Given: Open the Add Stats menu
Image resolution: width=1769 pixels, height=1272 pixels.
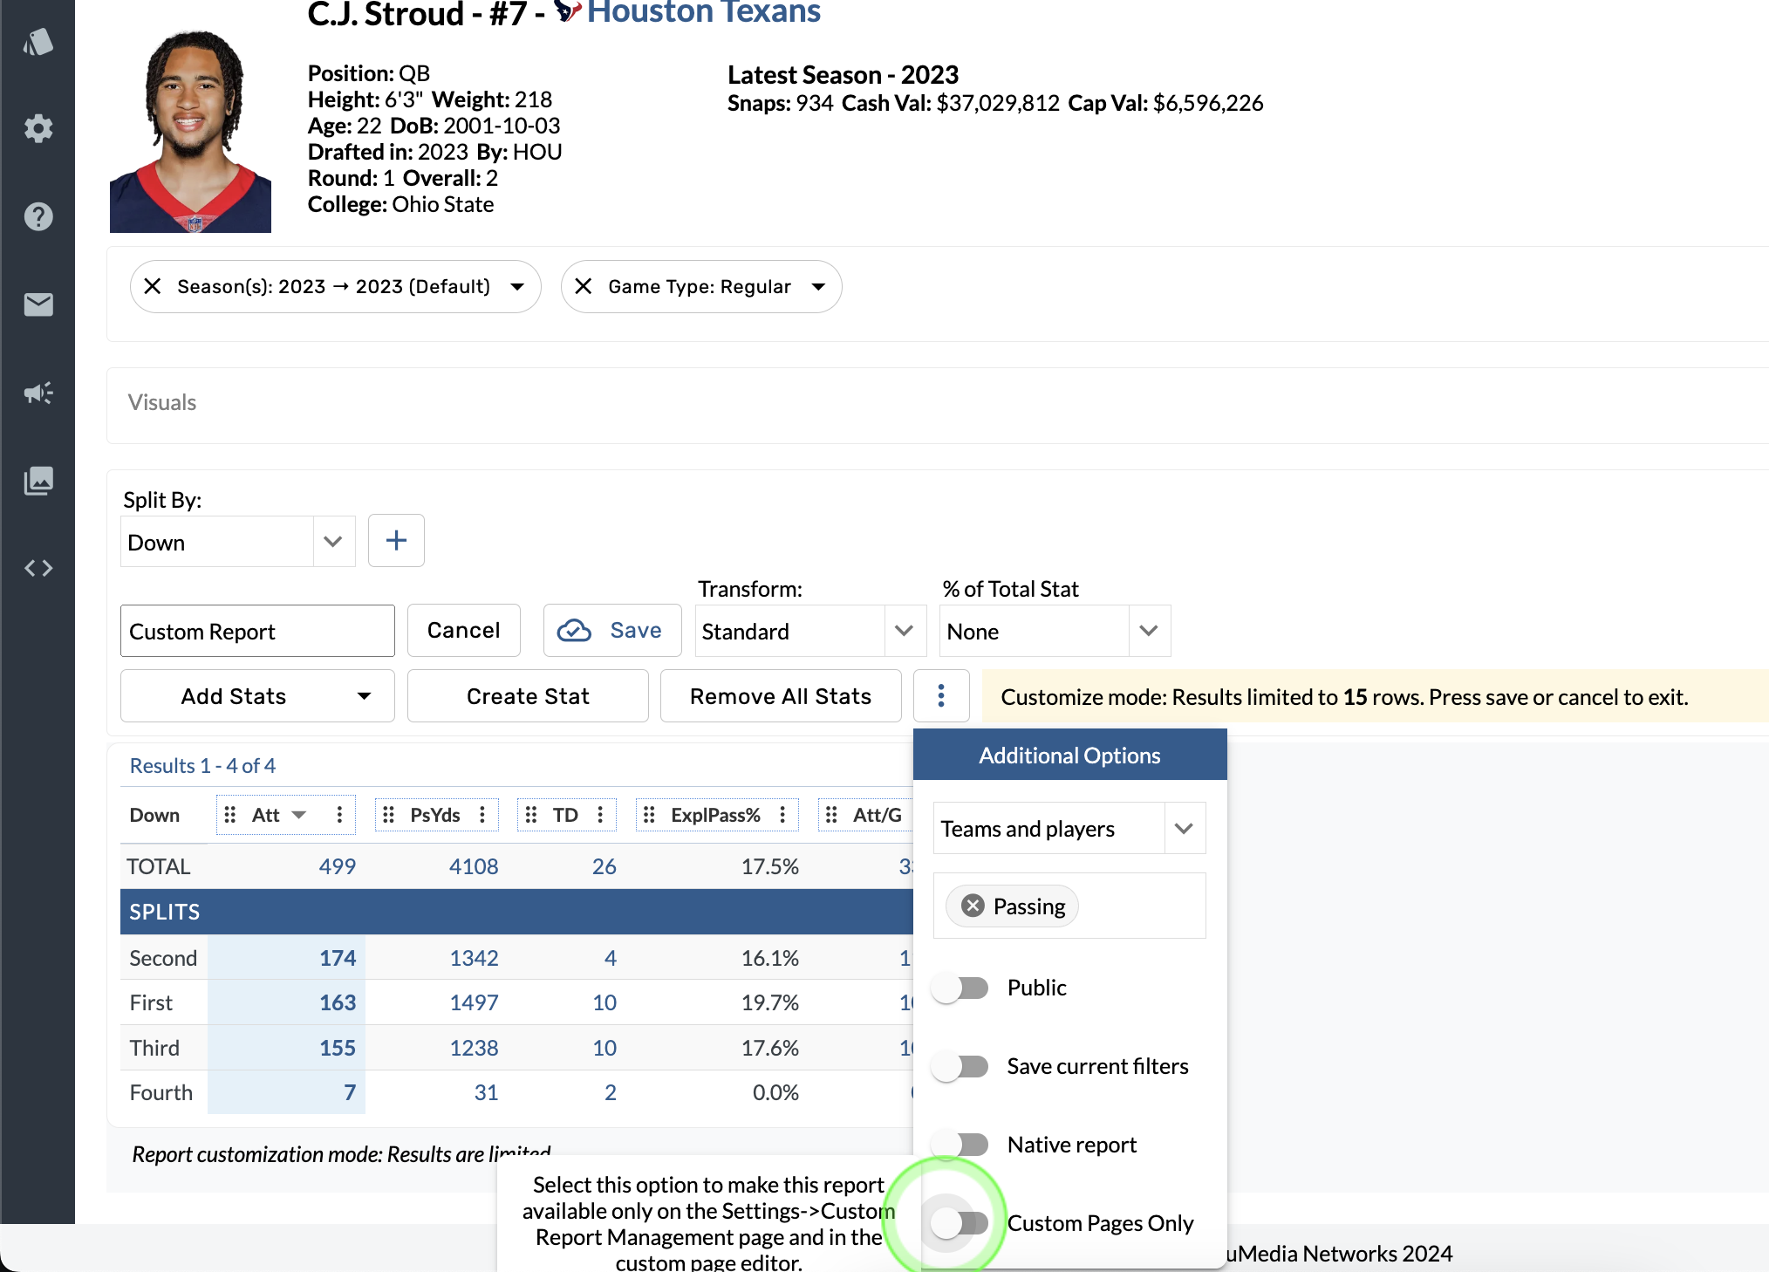Looking at the screenshot, I should coord(257,696).
